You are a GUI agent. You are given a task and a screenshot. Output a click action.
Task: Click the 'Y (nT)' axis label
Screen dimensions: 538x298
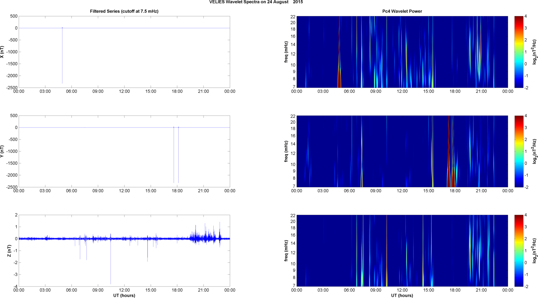click(x=2, y=151)
